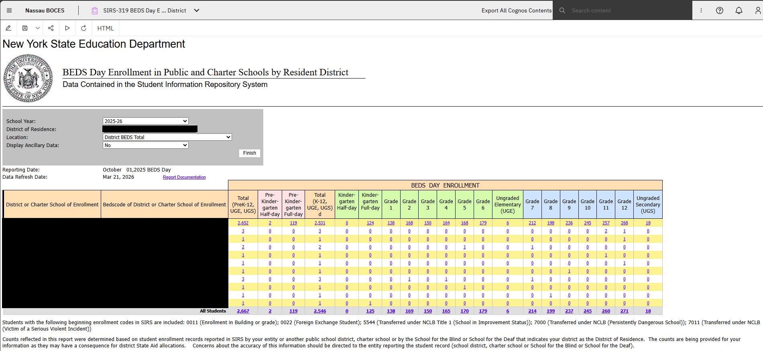Screen dimensions: 763x351
Task: Click Export All Cognos Contents
Action: (x=517, y=10)
